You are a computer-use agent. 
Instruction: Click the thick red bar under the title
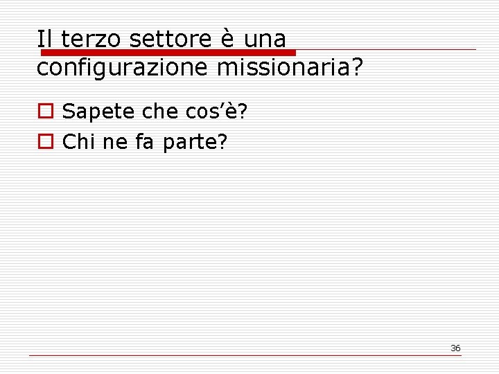[x=168, y=53]
